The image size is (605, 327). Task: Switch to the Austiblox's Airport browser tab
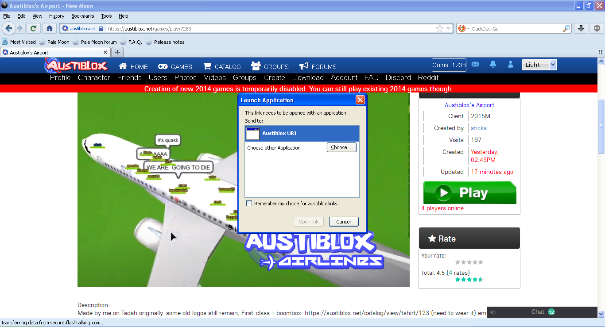[x=53, y=52]
